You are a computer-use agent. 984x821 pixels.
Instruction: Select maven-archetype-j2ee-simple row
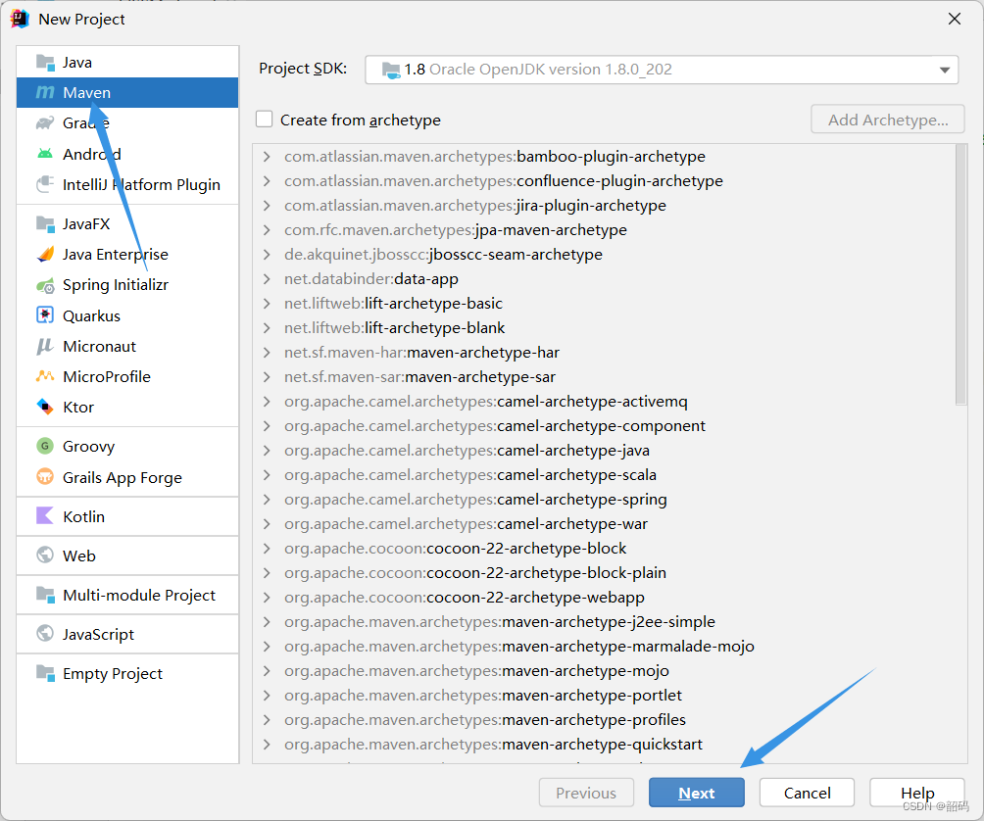point(604,621)
